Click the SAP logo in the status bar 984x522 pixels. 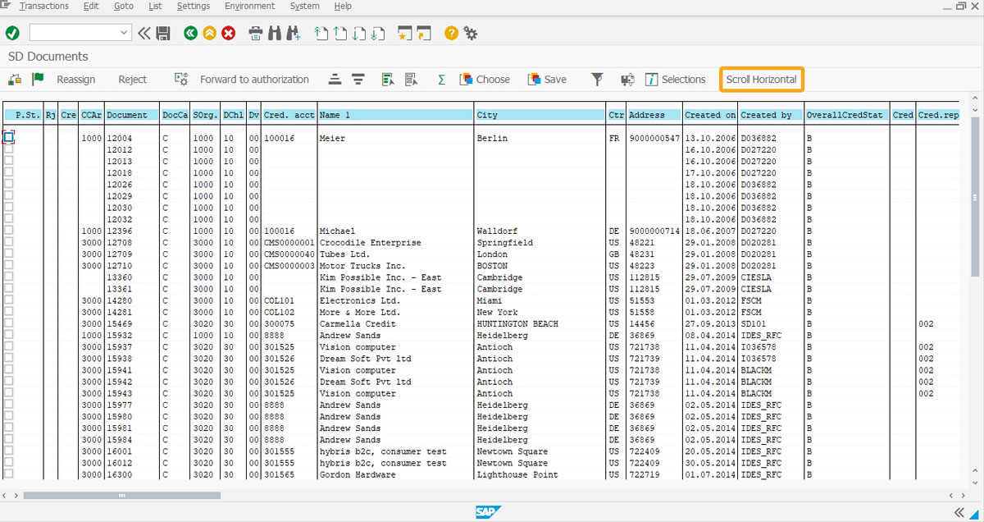coord(488,512)
